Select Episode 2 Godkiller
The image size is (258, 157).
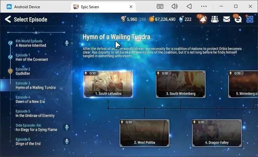[x=36, y=71]
